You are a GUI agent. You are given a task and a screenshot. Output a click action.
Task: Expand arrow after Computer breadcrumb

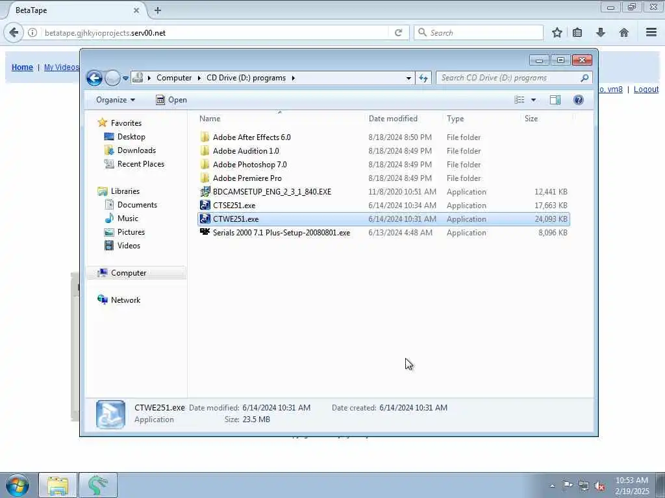click(x=199, y=78)
